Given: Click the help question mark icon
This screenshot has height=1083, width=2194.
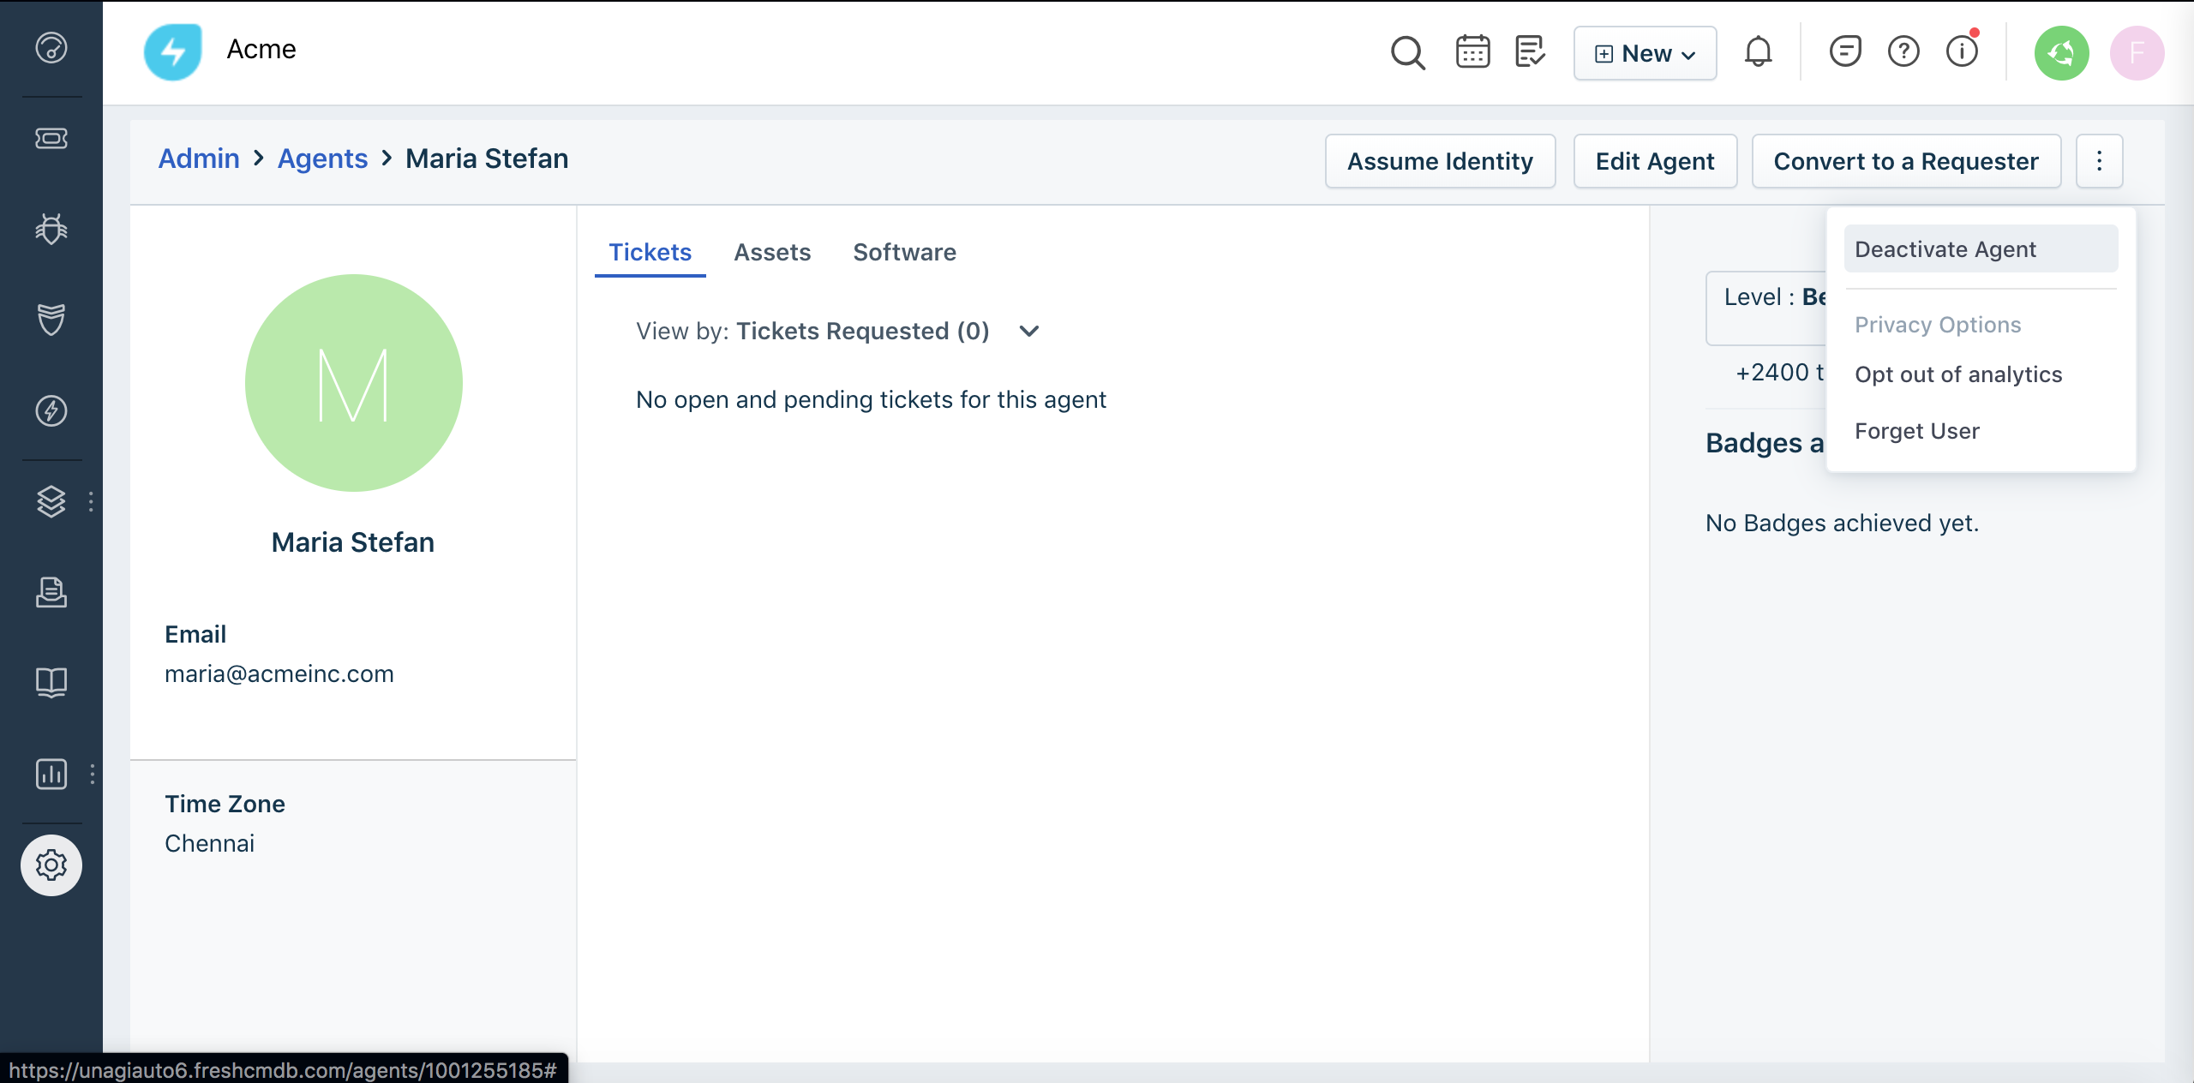Looking at the screenshot, I should click(x=1903, y=52).
